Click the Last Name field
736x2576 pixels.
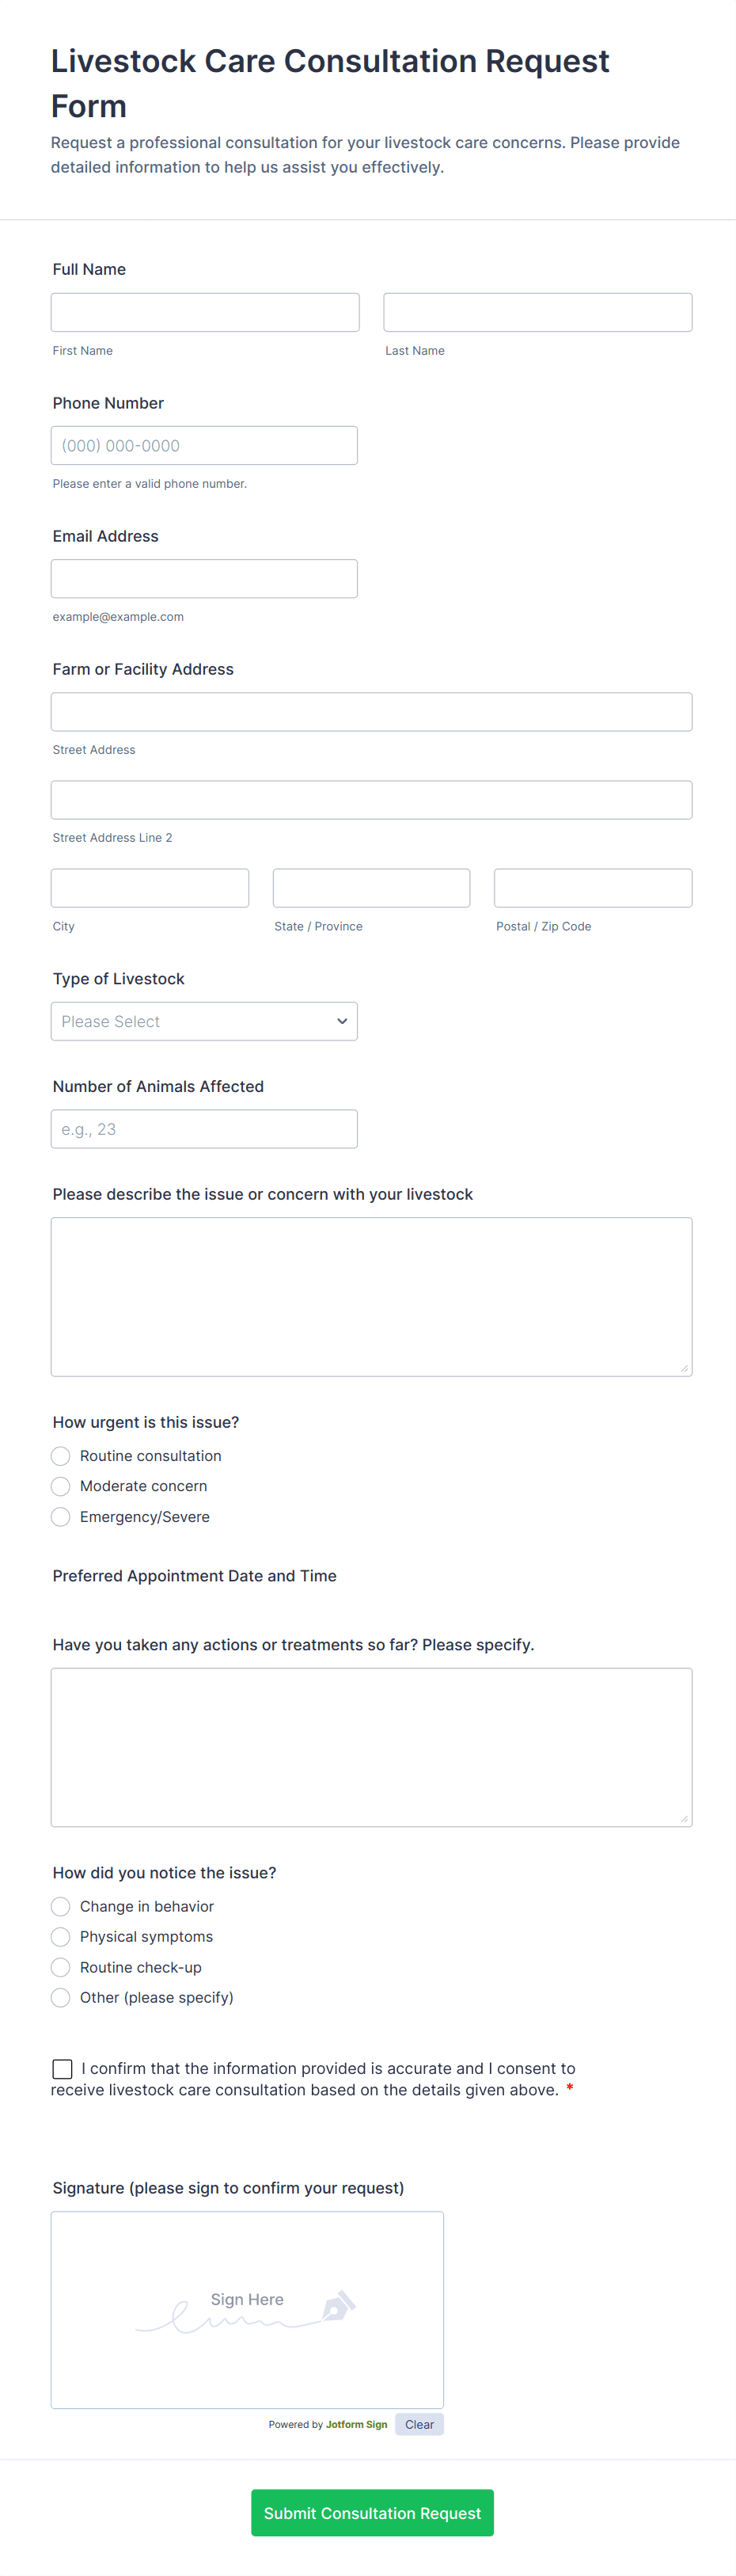click(537, 311)
